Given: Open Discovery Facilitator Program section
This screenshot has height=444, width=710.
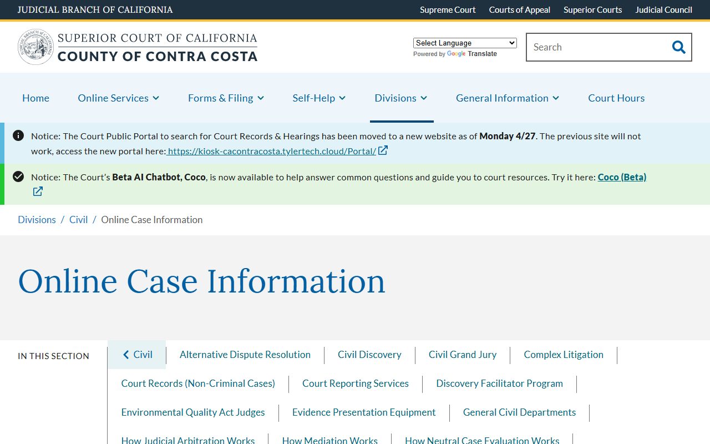Looking at the screenshot, I should click(500, 384).
